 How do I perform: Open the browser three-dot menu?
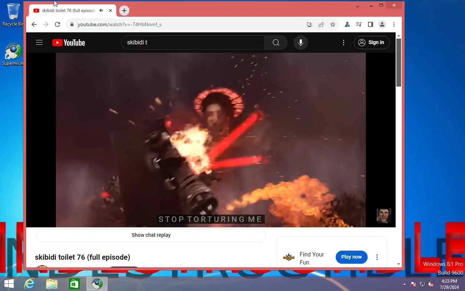click(x=394, y=24)
